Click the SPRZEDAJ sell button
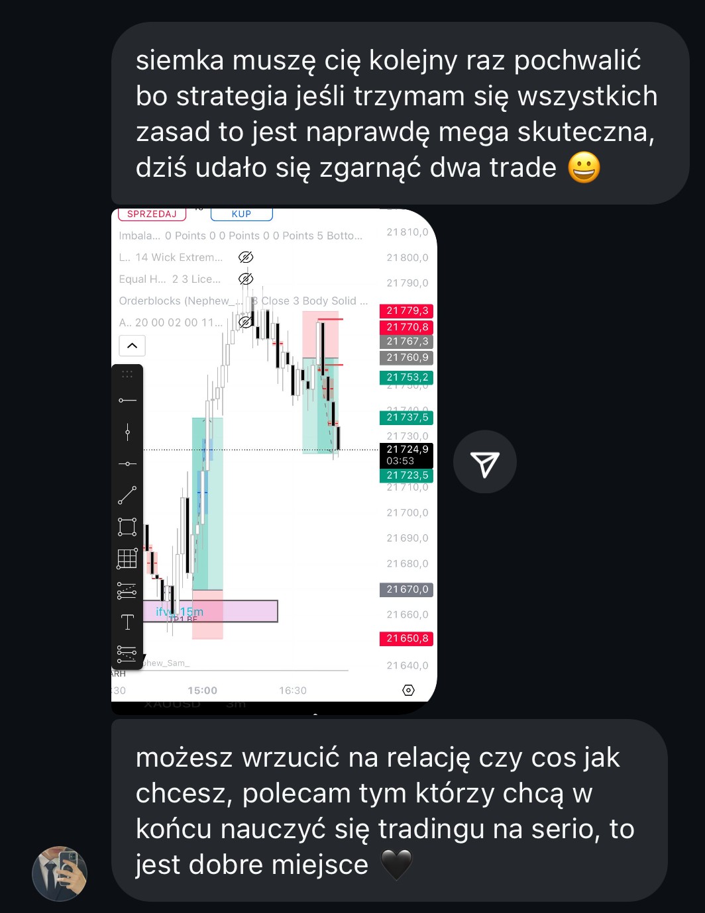The height and width of the screenshot is (913, 705). pyautogui.click(x=152, y=214)
